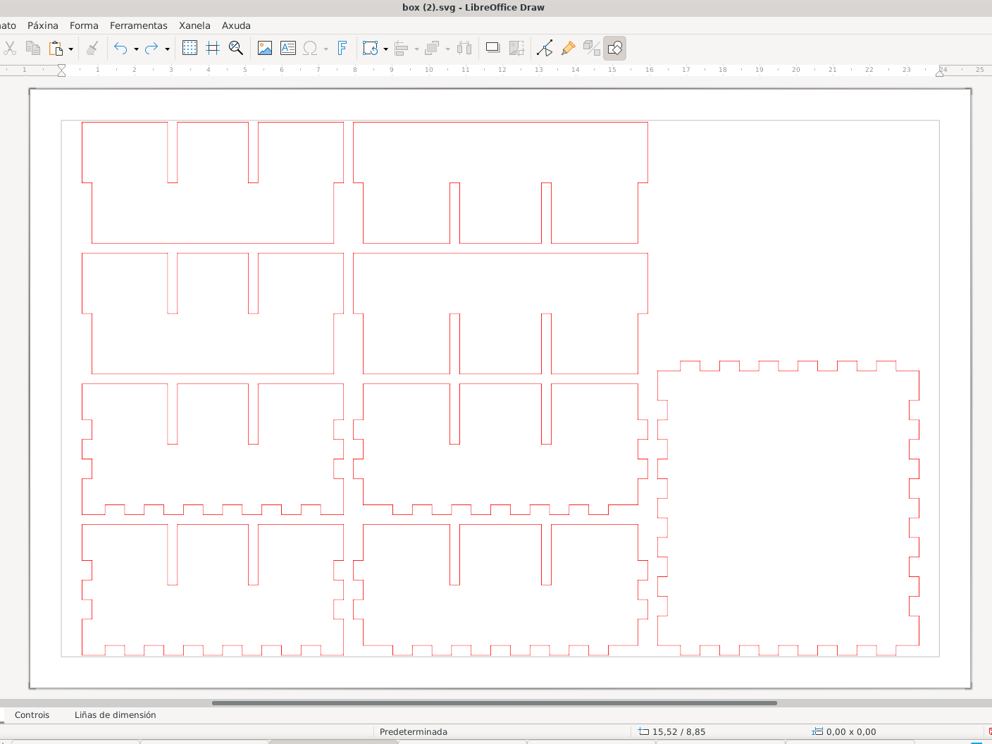Screen dimensions: 992x744
Task: Insert Fontwork text
Action: [343, 48]
